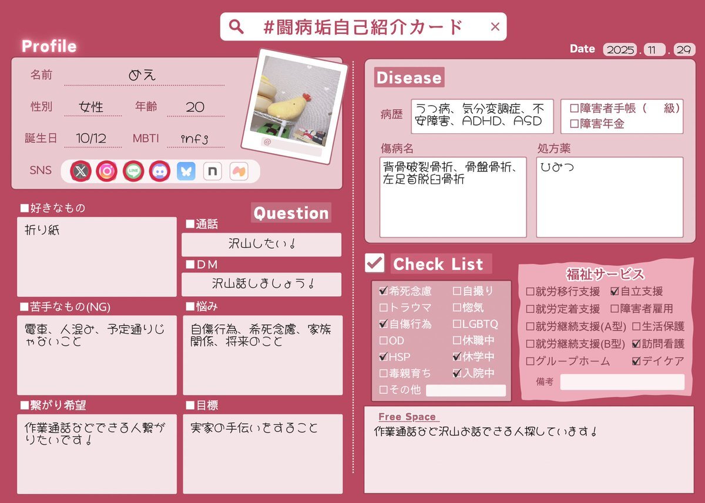The height and width of the screenshot is (503, 705).
Task: Check the 就労継続支援(A型) checkbox
Action: 530,326
